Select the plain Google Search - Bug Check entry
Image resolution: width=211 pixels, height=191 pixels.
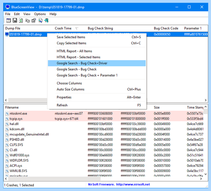97,69
